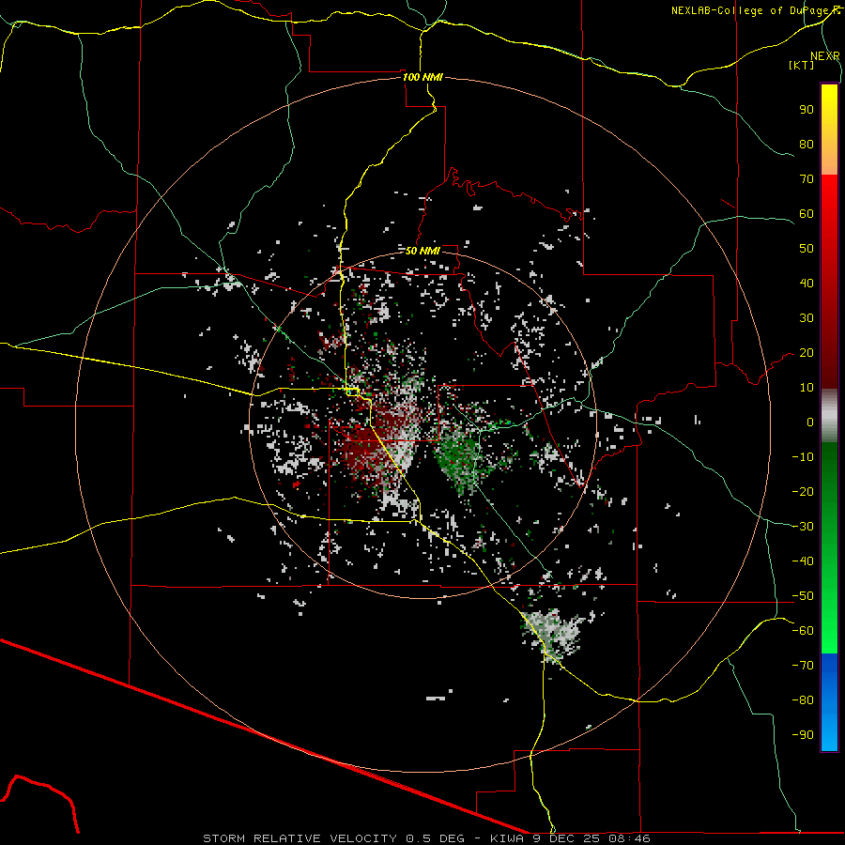Viewport: 845px width, 845px height.
Task: Click the "KIWA" radar site identifier
Action: 507,838
